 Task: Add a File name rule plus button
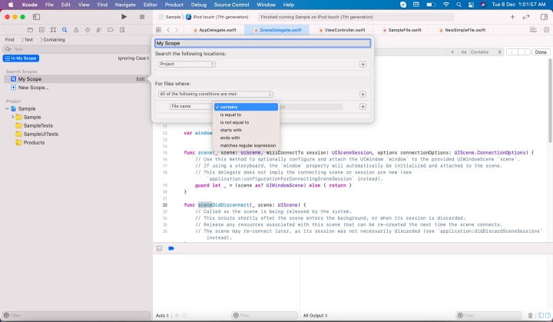(363, 107)
